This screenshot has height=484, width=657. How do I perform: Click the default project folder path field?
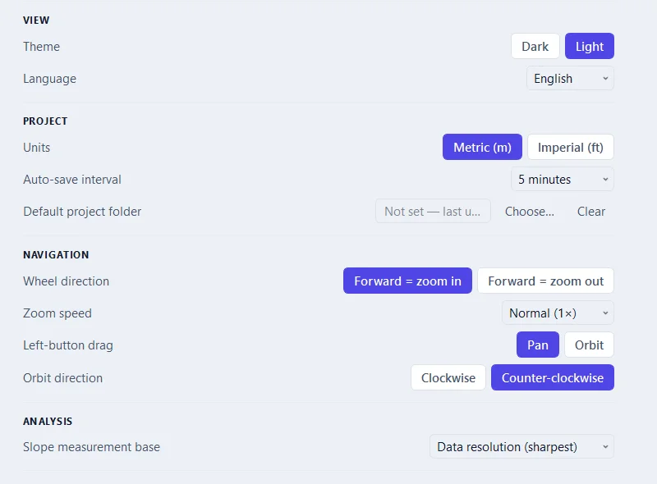tap(433, 211)
